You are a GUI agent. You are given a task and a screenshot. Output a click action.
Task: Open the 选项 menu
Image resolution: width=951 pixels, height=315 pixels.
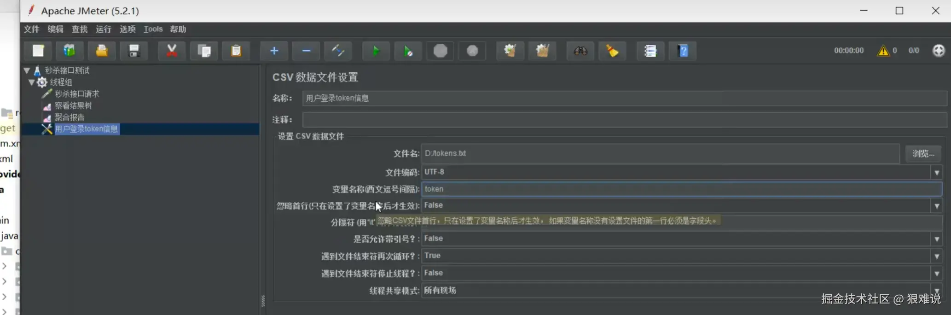[128, 29]
